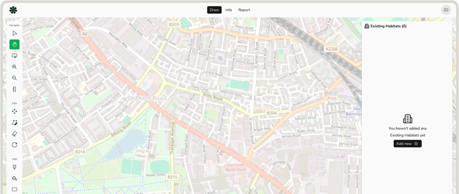Viewport: 459px width, 194px height.
Task: Choose the area selection tool
Action: point(15,56)
